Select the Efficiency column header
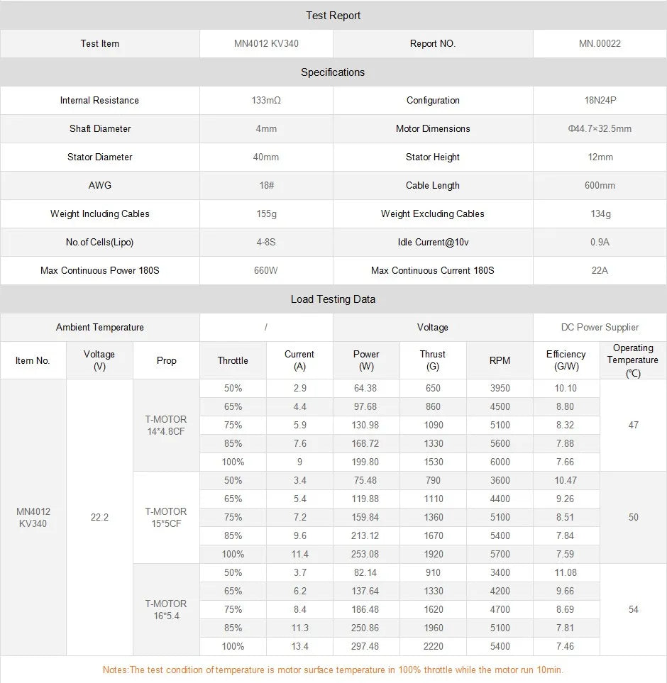Image resolution: width=667 pixels, height=683 pixels. (x=566, y=360)
